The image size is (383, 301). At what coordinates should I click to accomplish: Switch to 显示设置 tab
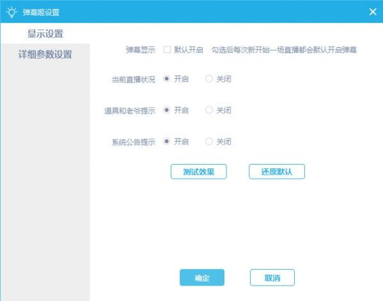coord(45,33)
